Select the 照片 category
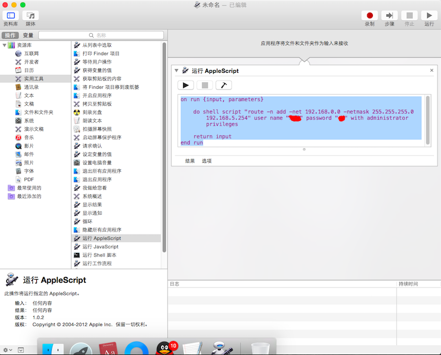441x355 pixels. tap(35, 162)
